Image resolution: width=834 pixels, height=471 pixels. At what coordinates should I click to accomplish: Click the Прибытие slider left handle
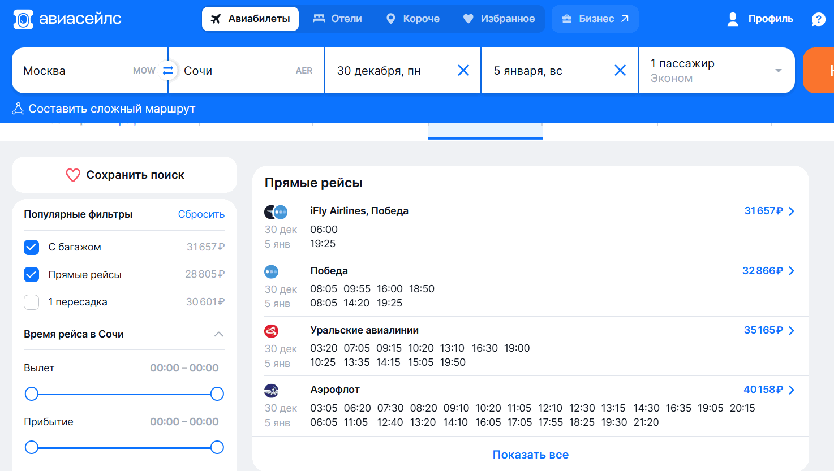pos(32,448)
